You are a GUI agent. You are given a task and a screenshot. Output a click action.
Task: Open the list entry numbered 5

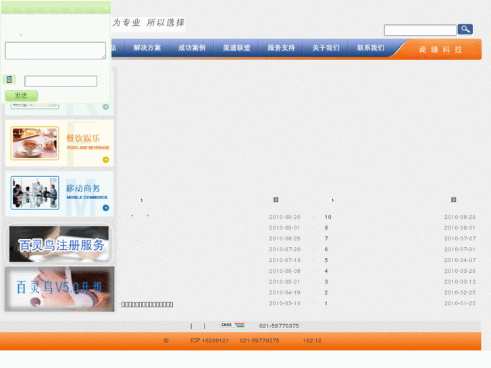click(326, 260)
